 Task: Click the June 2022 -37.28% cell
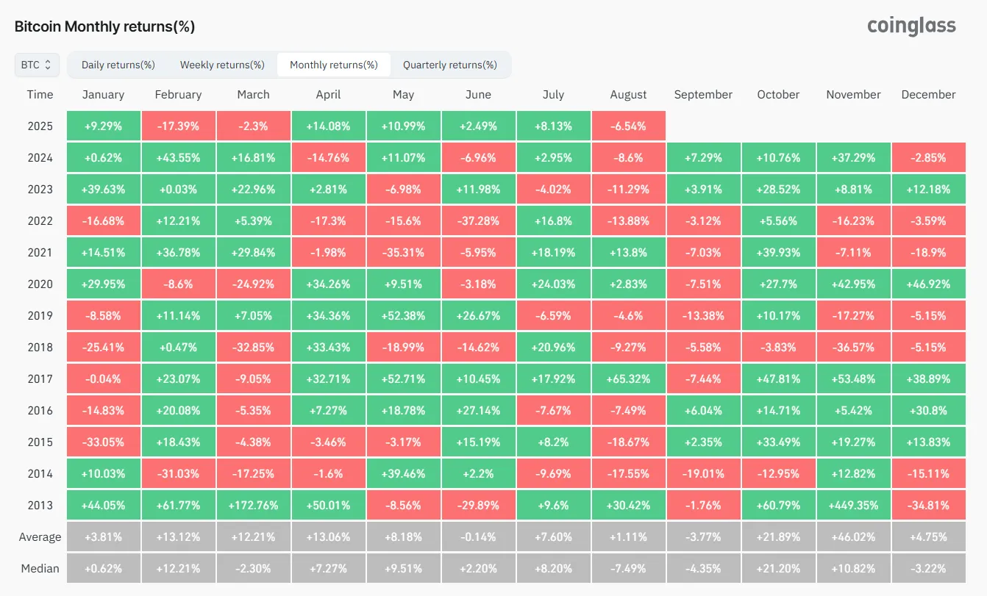478,220
